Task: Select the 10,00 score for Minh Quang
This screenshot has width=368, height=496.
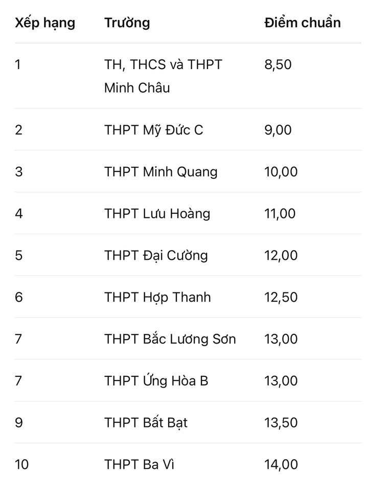Action: (281, 172)
